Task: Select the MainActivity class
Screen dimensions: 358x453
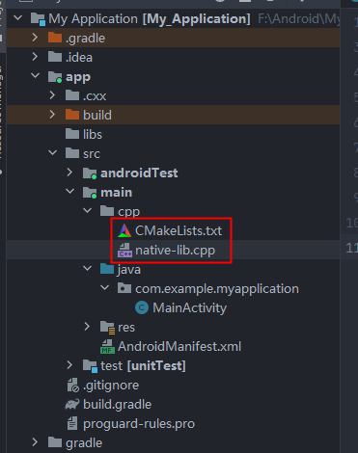Action: tap(190, 308)
